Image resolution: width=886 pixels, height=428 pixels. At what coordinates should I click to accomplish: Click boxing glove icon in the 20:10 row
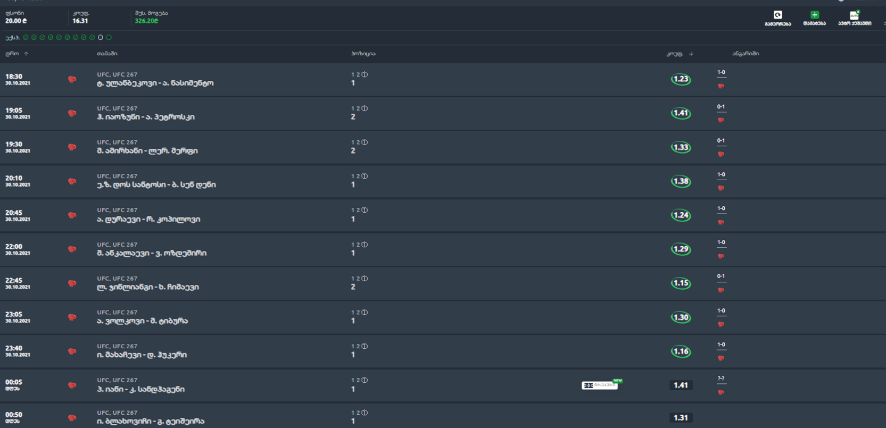72,181
